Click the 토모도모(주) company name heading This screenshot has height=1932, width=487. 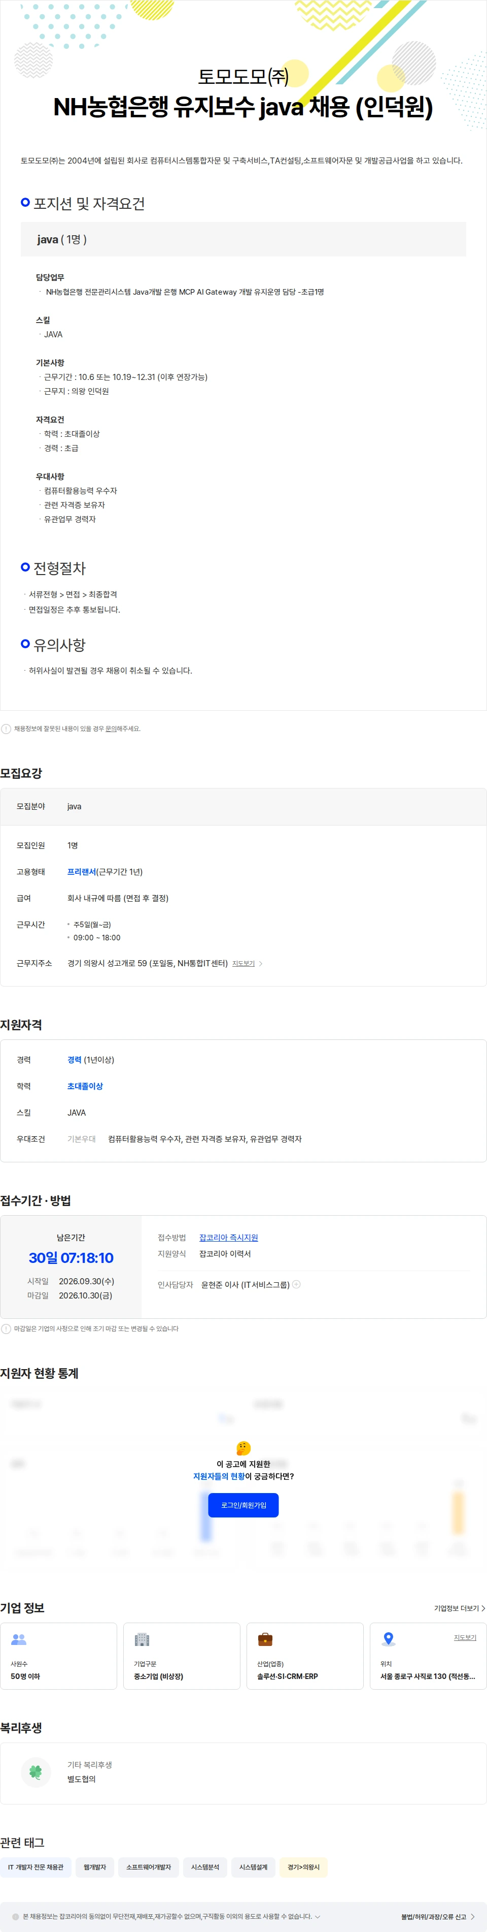243,77
